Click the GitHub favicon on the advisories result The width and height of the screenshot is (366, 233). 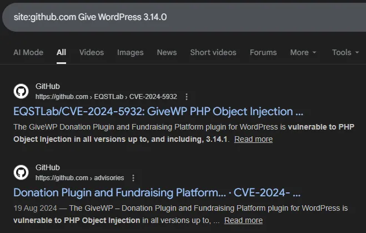tap(21, 172)
